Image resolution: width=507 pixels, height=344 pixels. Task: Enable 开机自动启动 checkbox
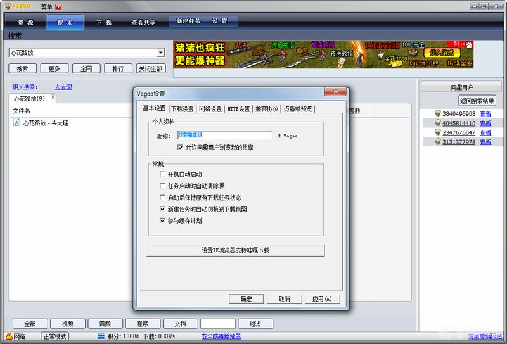(162, 174)
